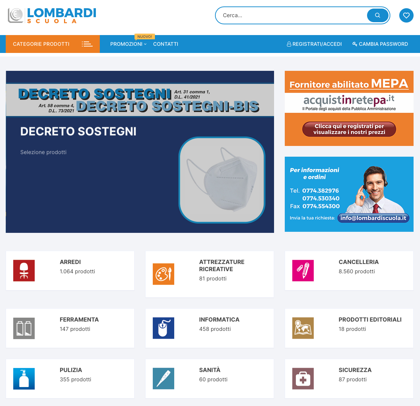Screen dimensions: 420x406
Task: Click the first aid kit Sicurezza icon
Action: [x=303, y=379]
